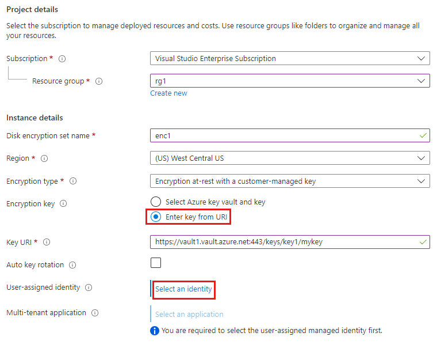Click the Select an identity link
The width and height of the screenshot is (437, 348).
pyautogui.click(x=183, y=289)
